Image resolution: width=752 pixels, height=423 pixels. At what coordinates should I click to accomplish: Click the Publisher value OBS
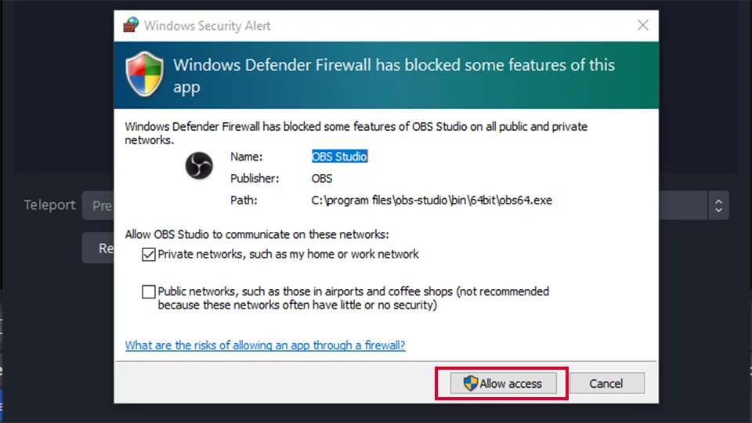tap(322, 179)
